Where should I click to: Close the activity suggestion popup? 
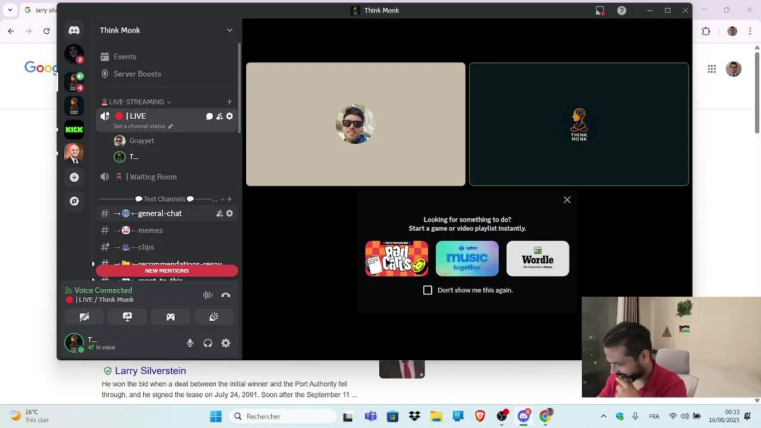coord(567,200)
